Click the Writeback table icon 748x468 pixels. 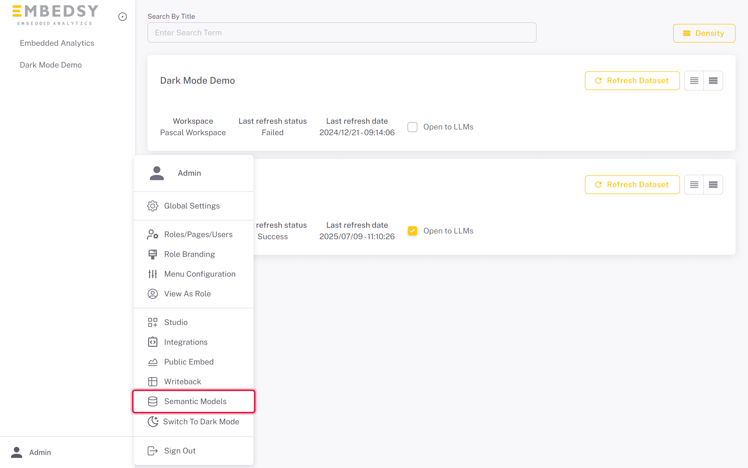point(153,382)
